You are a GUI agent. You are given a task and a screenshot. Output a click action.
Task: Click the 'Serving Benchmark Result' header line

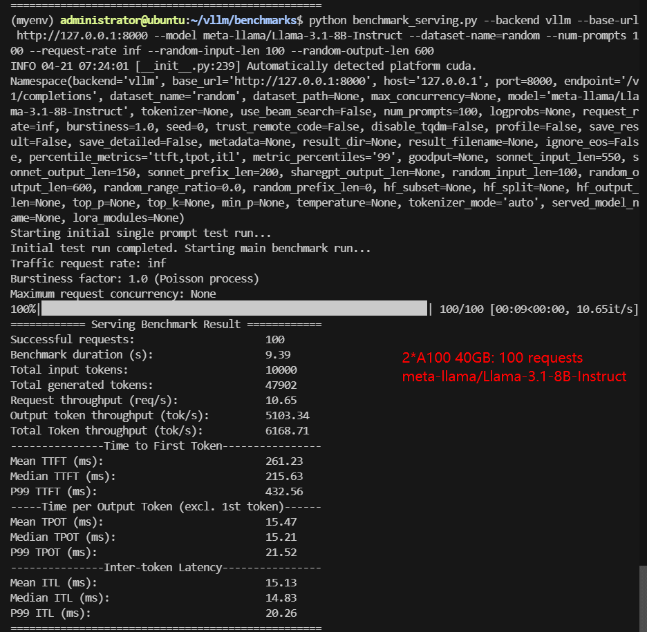[x=166, y=324]
